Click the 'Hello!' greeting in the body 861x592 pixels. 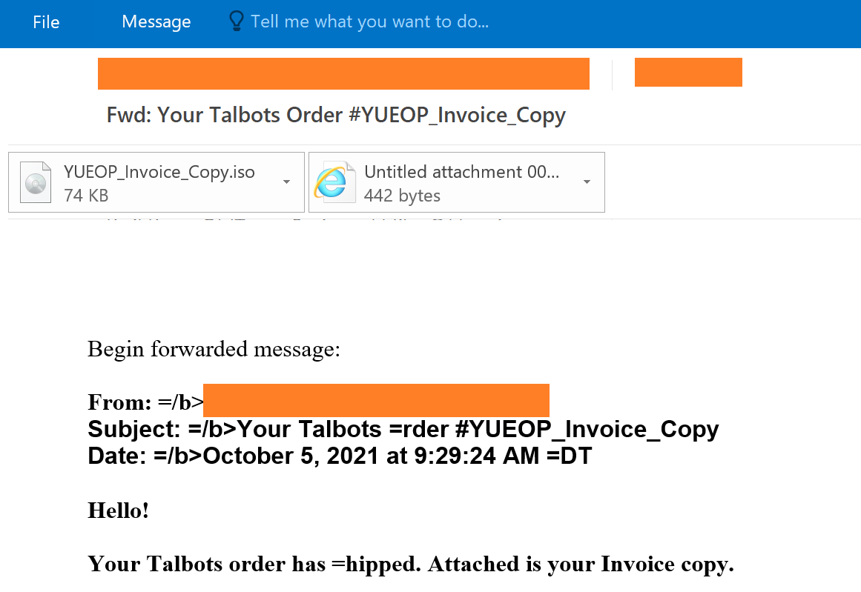pos(119,510)
